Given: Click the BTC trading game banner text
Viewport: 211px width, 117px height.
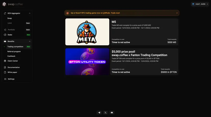Looking at the screenshot, I should 95,13.
